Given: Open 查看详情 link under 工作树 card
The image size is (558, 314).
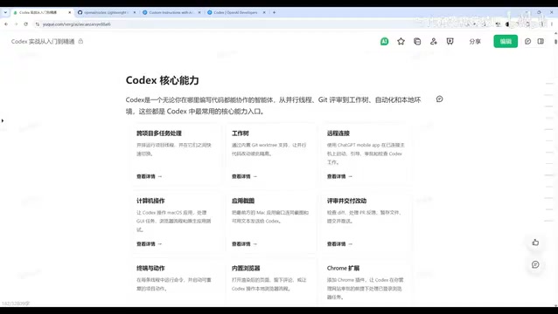Looking at the screenshot, I should [x=244, y=176].
